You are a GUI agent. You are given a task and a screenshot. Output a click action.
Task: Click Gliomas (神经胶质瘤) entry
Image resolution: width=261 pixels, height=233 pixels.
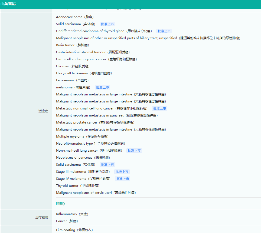[73, 66]
